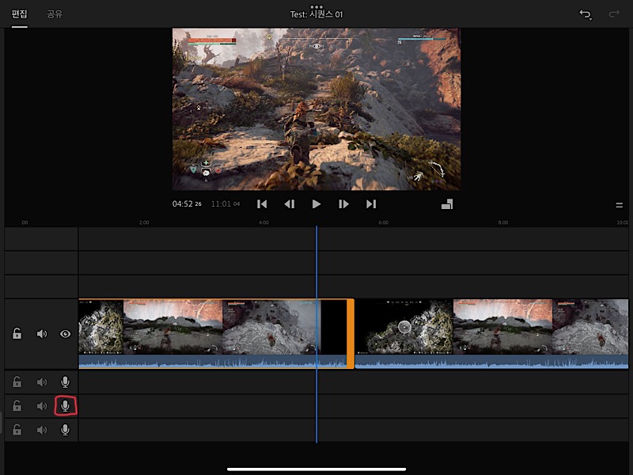Open the aspect ratio layout icon
The height and width of the screenshot is (475, 633).
point(447,204)
